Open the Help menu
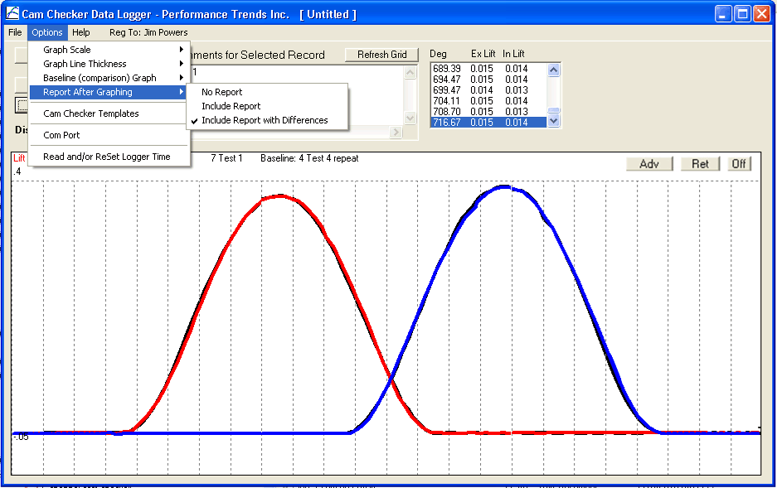 pyautogui.click(x=80, y=32)
